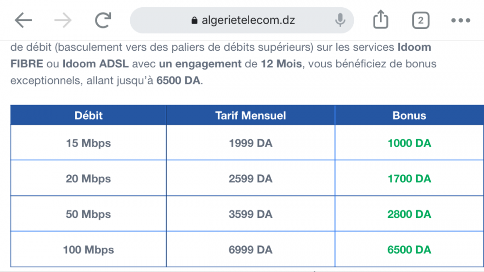The height and width of the screenshot is (272, 484).
Task: Tap the bold Idoom ADSL text
Action: pos(90,64)
